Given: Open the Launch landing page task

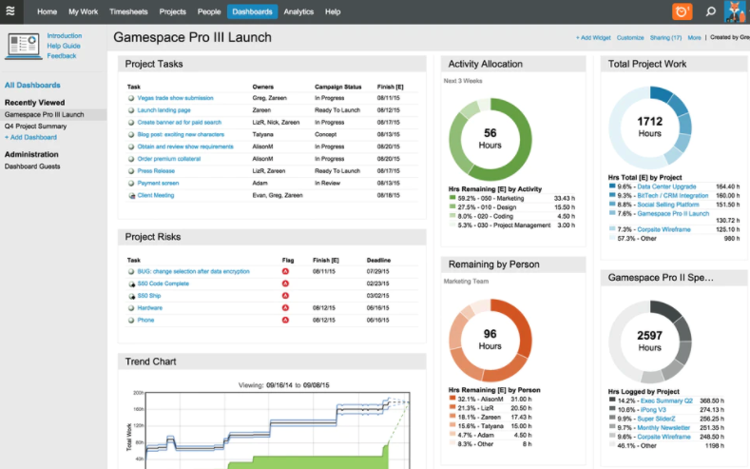Looking at the screenshot, I should pyautogui.click(x=163, y=110).
